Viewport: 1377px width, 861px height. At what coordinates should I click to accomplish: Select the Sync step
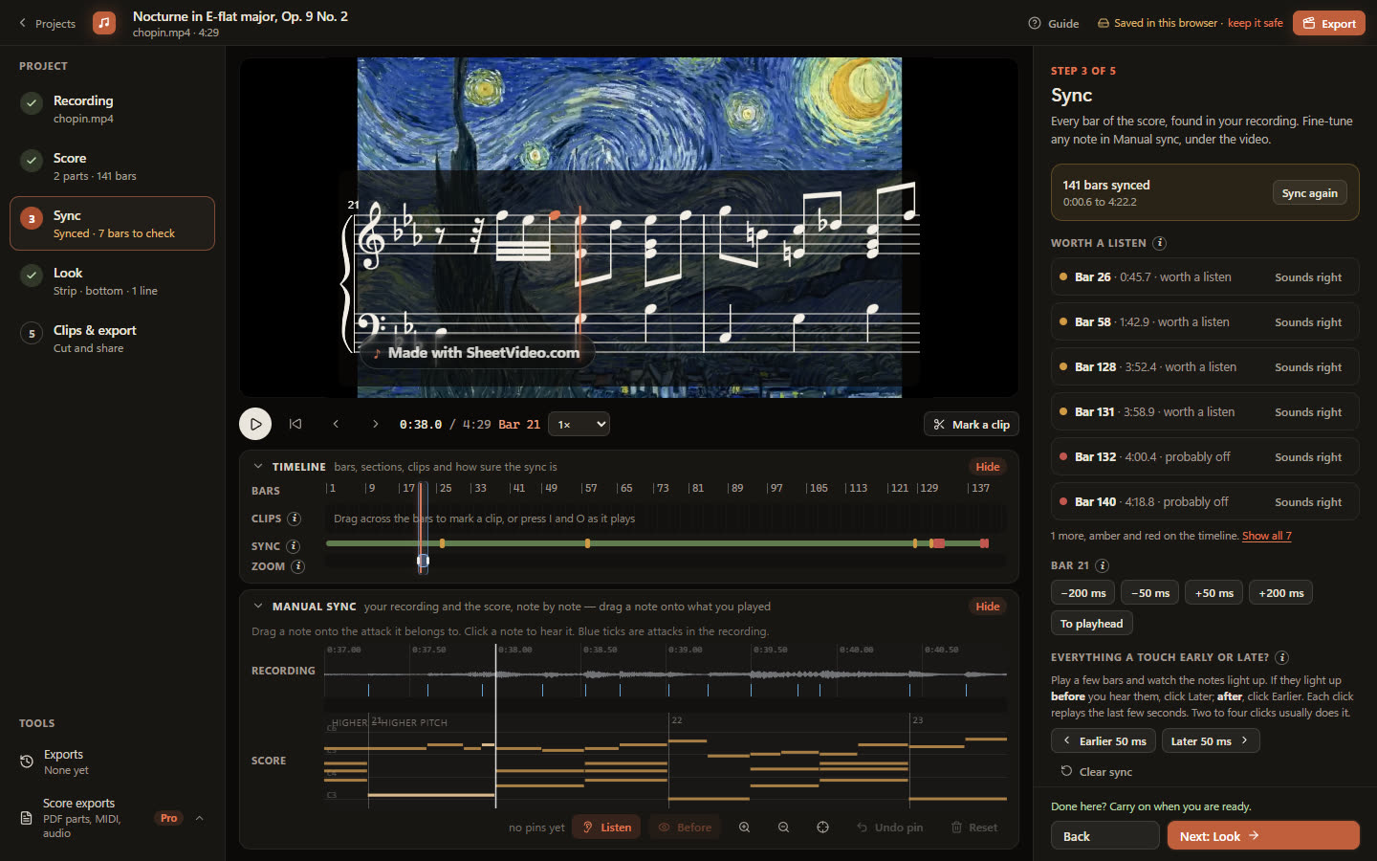pyautogui.click(x=112, y=223)
